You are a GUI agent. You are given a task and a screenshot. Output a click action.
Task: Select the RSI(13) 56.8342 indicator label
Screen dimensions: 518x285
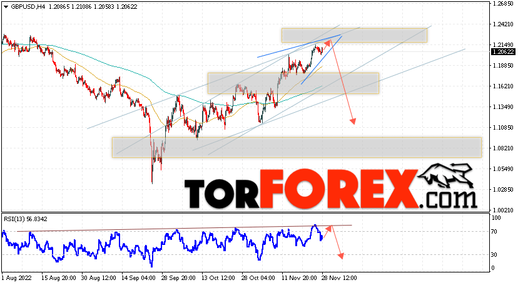(26, 219)
